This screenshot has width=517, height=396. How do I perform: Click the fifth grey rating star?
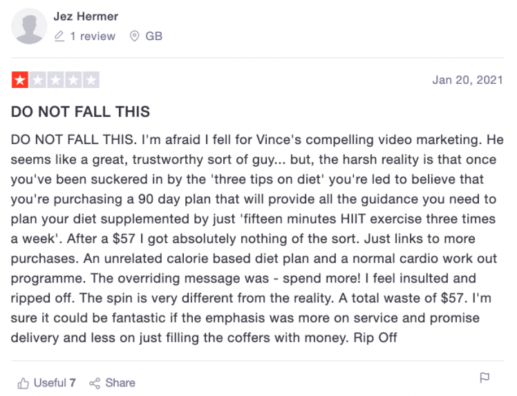click(91, 80)
